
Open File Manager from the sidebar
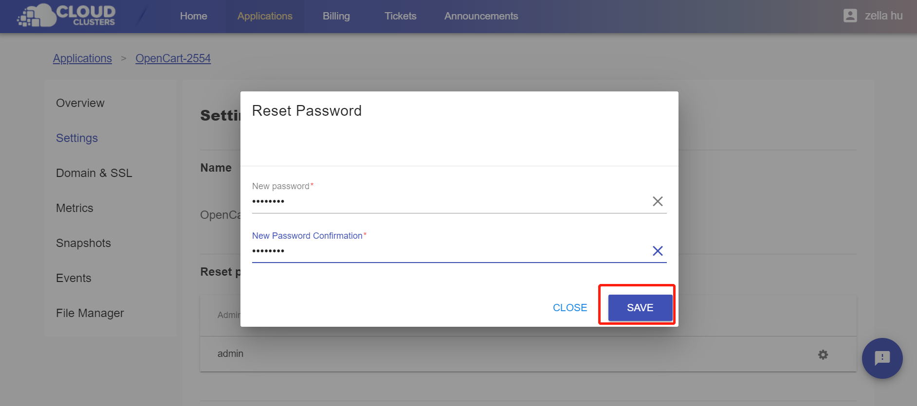90,313
